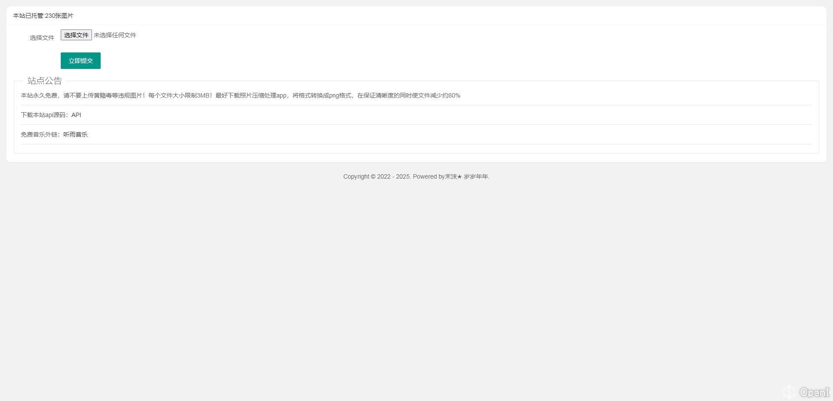
Task: Open the 听雨音乐 music link
Action: [x=75, y=134]
